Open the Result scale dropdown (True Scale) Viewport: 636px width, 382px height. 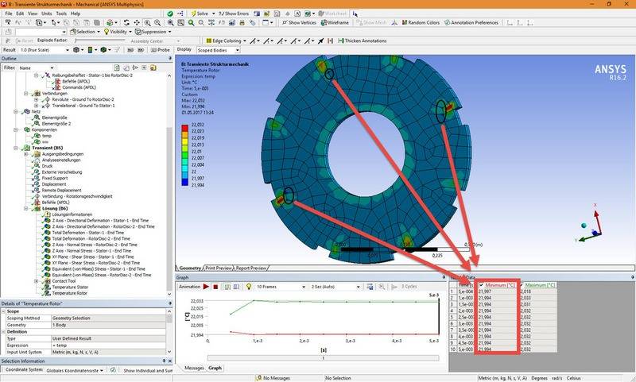(45, 50)
